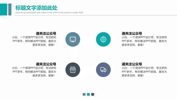Click the paragraph text beside globe icon
177x100 pixels.
click(x=144, y=41)
